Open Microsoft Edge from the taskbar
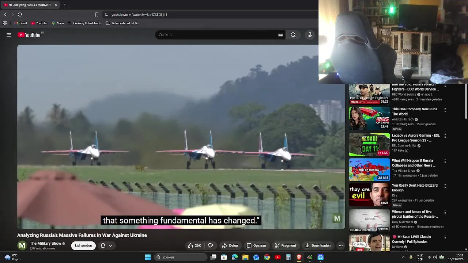468x263 pixels. [x=235, y=257]
